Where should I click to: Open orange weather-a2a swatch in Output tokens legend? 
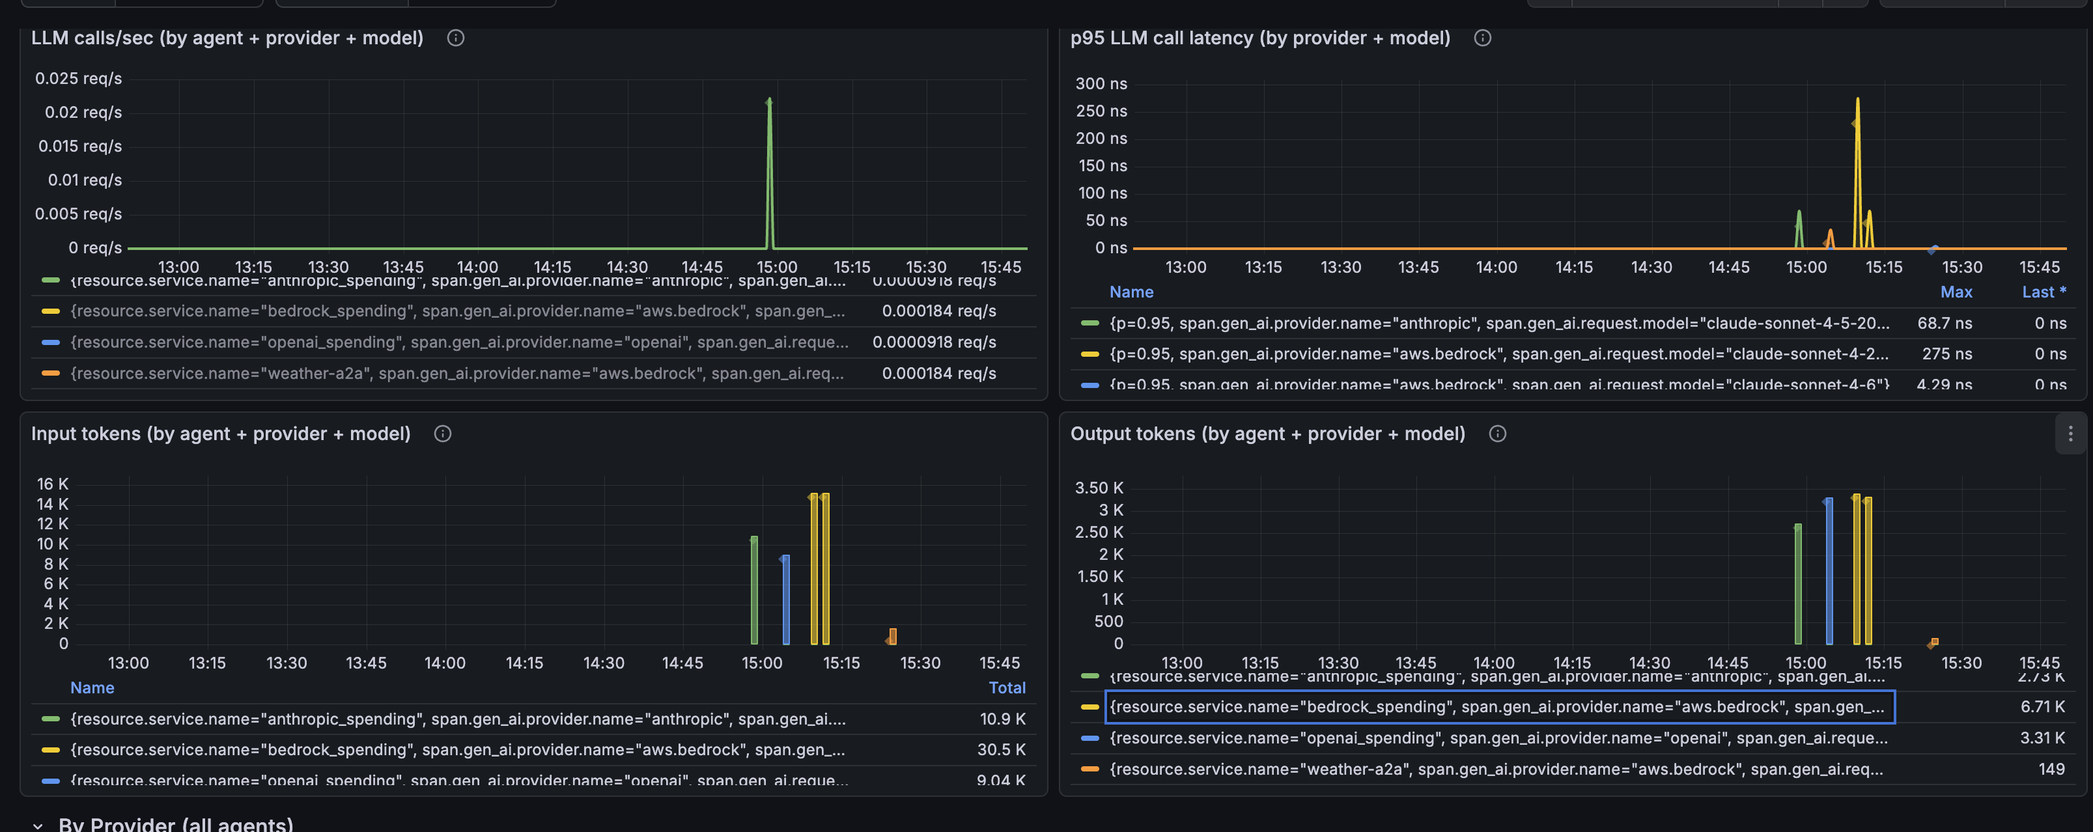click(x=1090, y=770)
